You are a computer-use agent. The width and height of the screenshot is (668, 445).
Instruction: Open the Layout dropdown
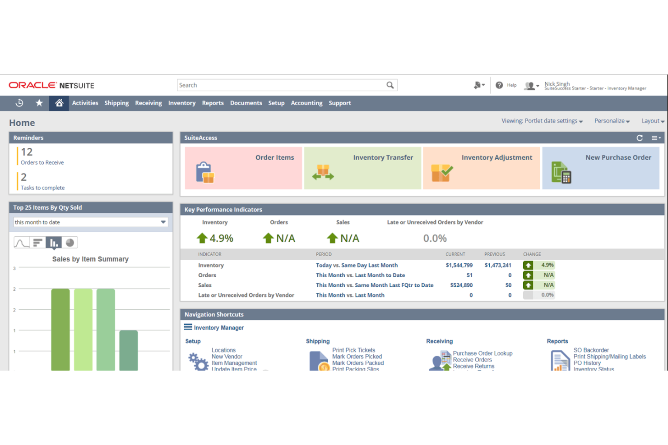tap(653, 121)
